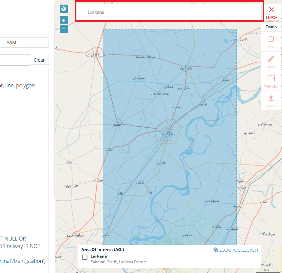Click the airplane airport marker on map
Screen dimensions: 282x273
point(151,192)
